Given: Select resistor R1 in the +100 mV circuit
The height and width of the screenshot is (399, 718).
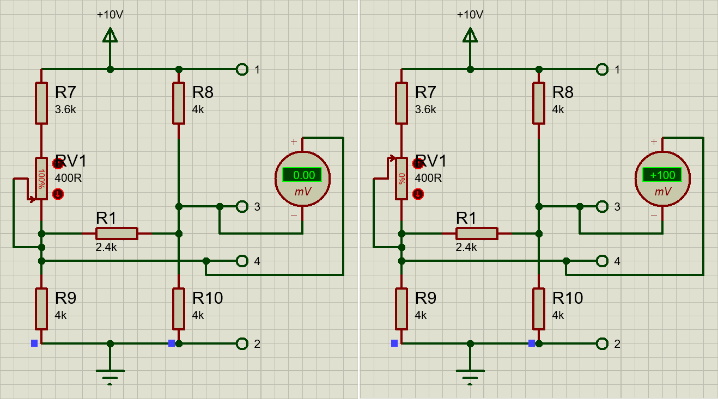Looking at the screenshot, I should tap(477, 234).
